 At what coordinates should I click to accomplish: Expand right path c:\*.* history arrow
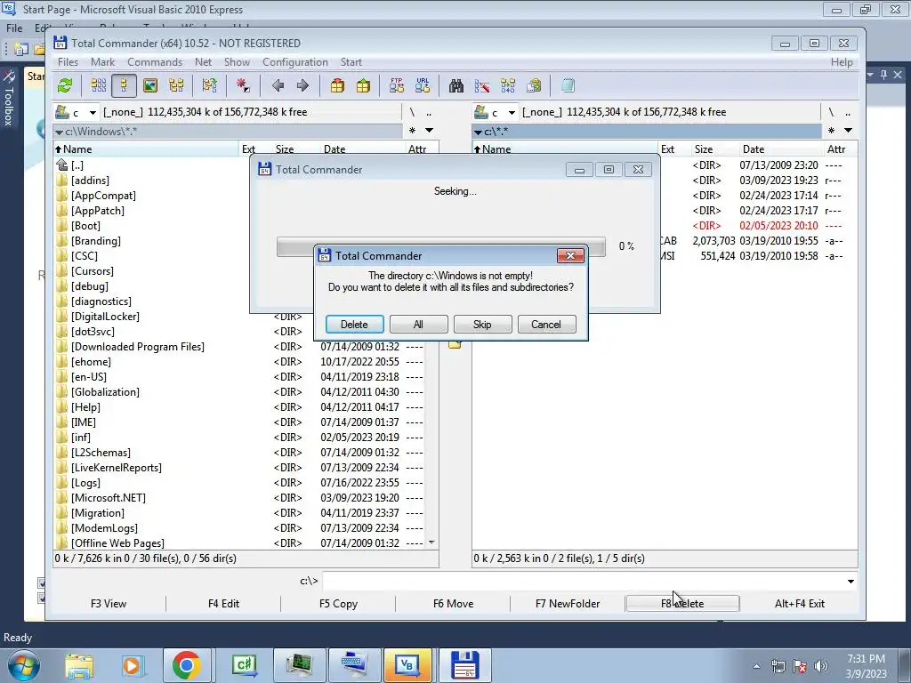coord(478,132)
